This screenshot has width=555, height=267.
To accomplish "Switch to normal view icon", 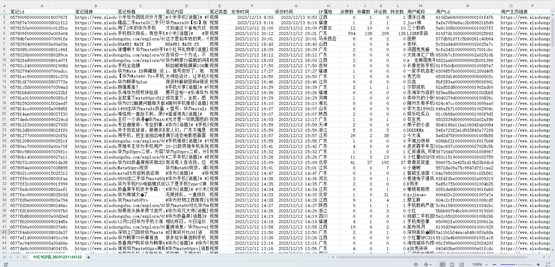I will 442,264.
